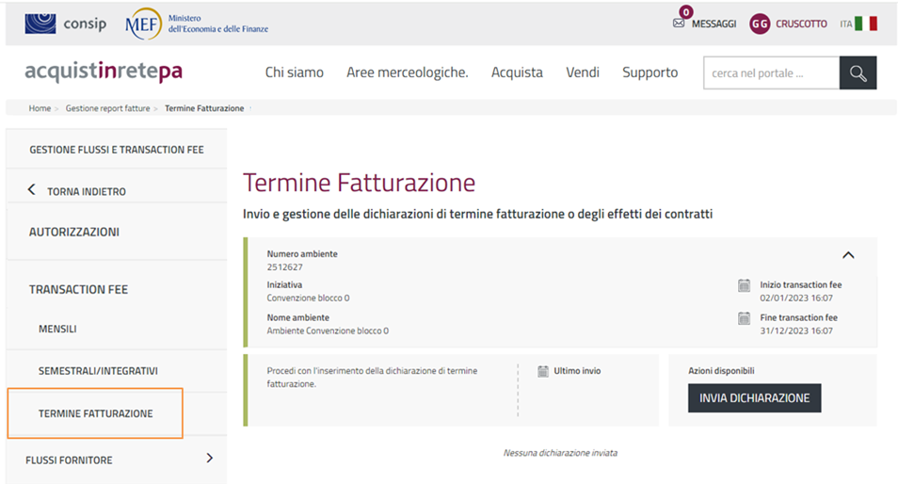The image size is (898, 484).
Task: Open the Messaggi envelope icon
Action: (x=679, y=24)
